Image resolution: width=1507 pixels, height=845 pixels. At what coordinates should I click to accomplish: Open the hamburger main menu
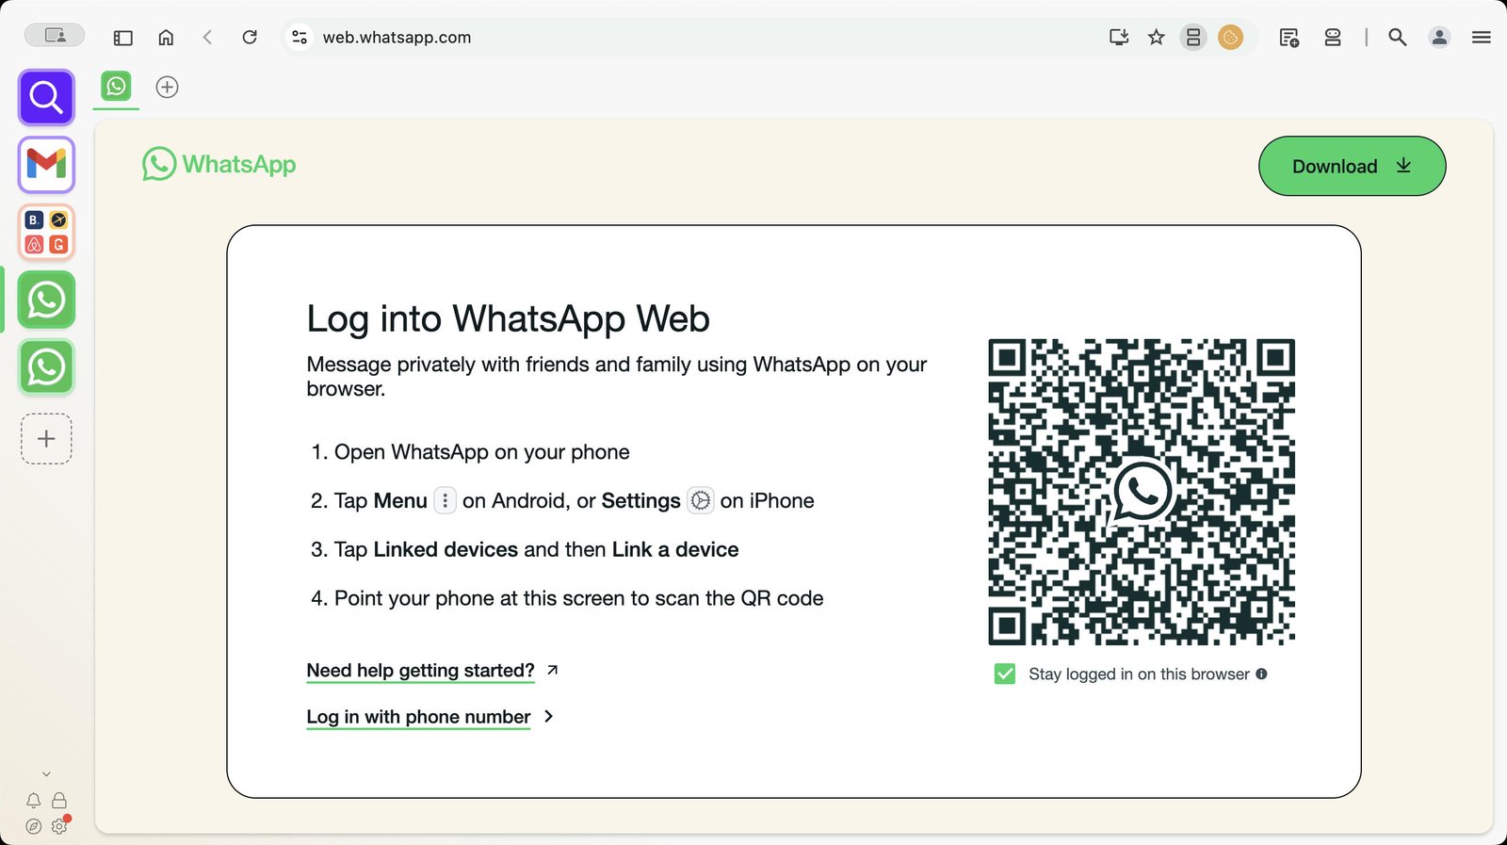click(x=1482, y=38)
